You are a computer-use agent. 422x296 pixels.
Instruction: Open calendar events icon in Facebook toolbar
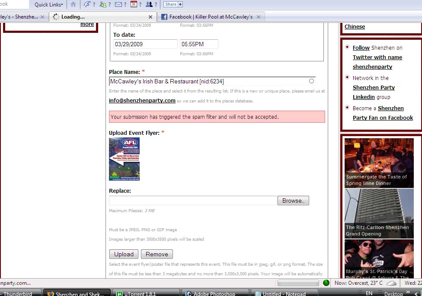click(134, 4)
